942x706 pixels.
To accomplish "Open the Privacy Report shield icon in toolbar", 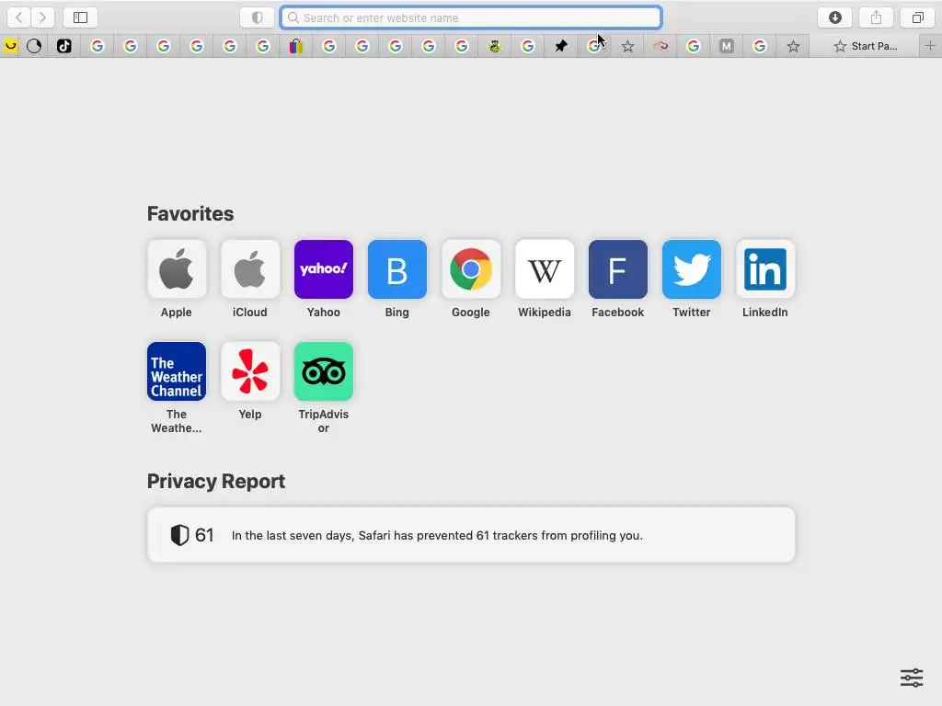I will pos(258,17).
